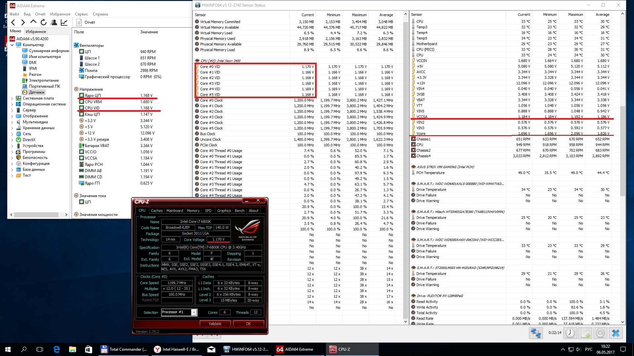Select Электропитание in the AIDA64 tree
Image resolution: width=634 pixels, height=356 pixels.
(44, 80)
